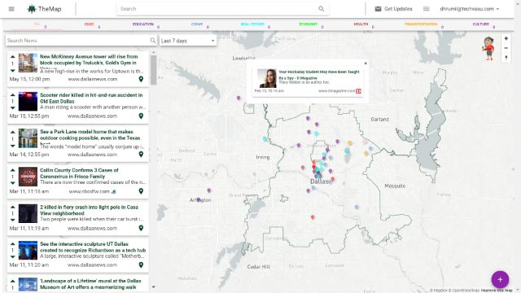Select the CRIME category tab
Image resolution: width=521 pixels, height=293 pixels.
point(197,24)
